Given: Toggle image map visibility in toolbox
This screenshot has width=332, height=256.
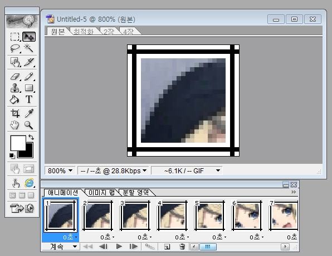Looking at the screenshot, I should pyautogui.click(x=15, y=169).
